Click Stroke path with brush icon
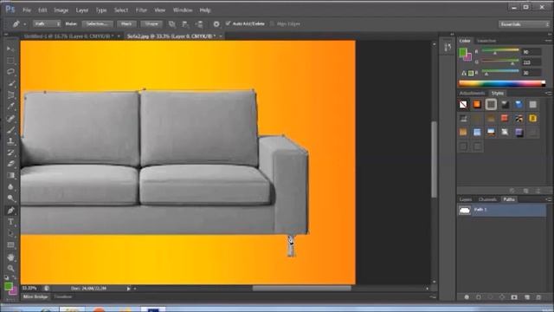The image size is (554, 312). 479,297
